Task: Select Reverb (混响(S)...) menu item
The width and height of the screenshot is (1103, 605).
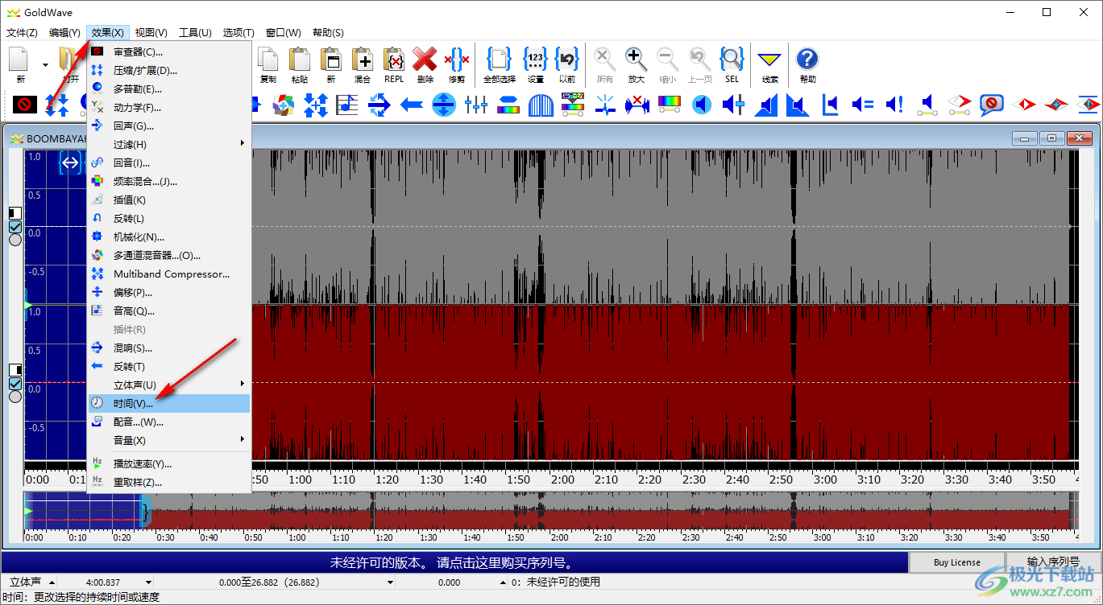Action: (x=169, y=348)
